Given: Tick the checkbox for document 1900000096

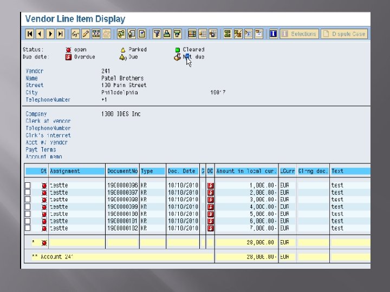Looking at the screenshot, I should pos(28,185).
